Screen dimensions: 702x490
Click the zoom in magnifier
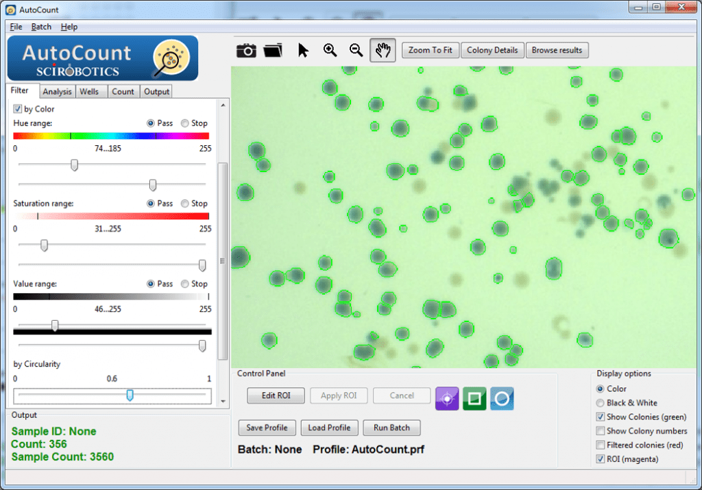coord(330,50)
